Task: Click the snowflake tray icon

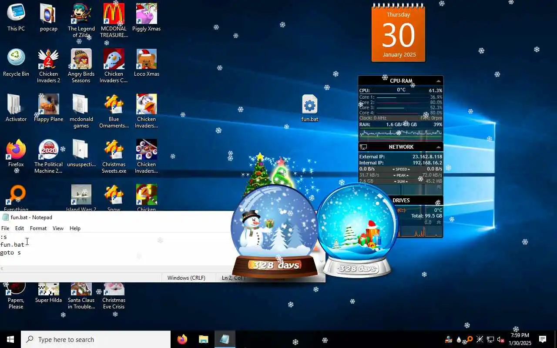Action: (480, 339)
